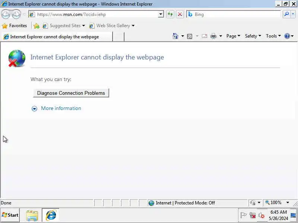Screen dimensions: 298x223
Task: Open a new blank tab
Action: 118,37
